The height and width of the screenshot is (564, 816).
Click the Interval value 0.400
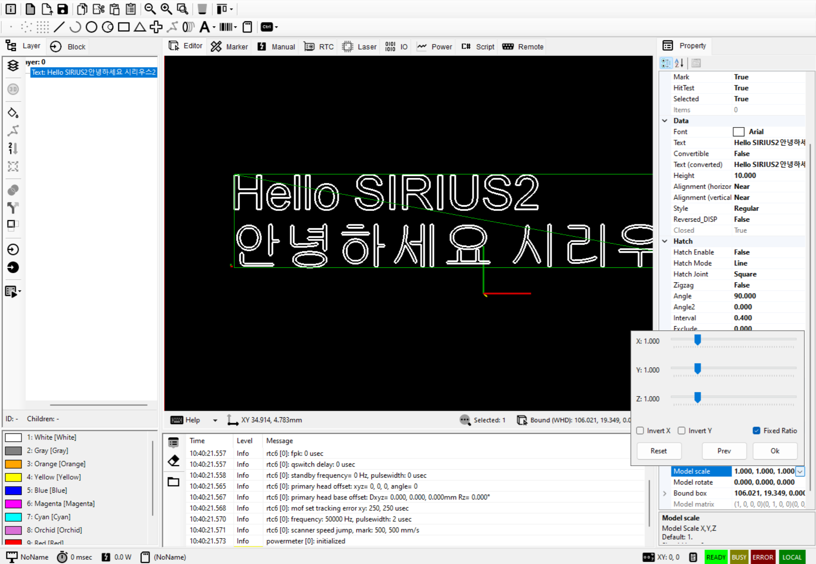tap(769, 318)
